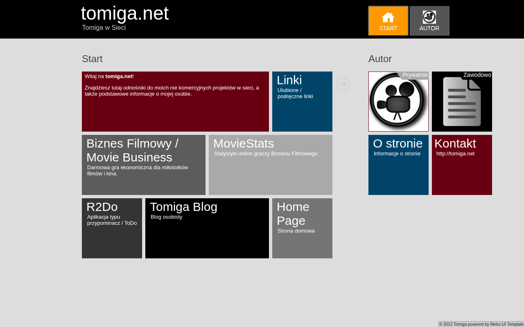The height and width of the screenshot is (327, 524).
Task: Open the Prywatnie camera image tile
Action: point(398,101)
